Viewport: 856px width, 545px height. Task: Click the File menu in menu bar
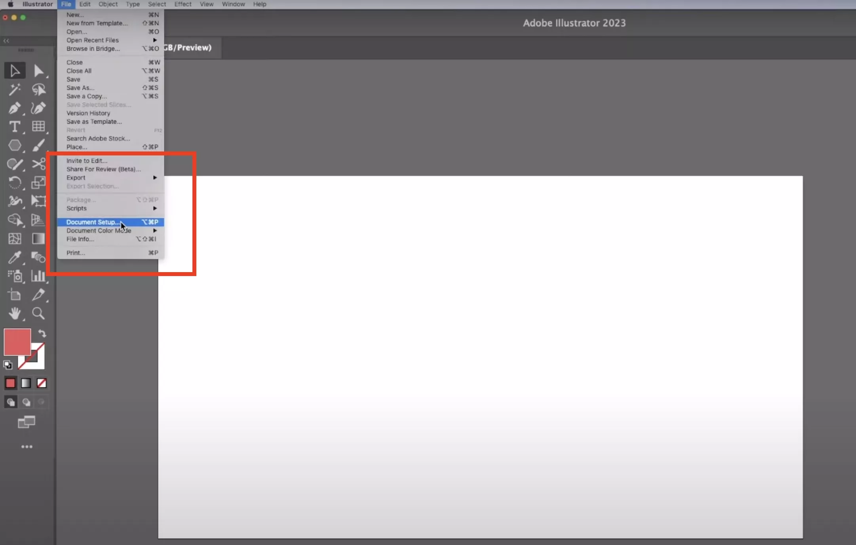tap(66, 4)
